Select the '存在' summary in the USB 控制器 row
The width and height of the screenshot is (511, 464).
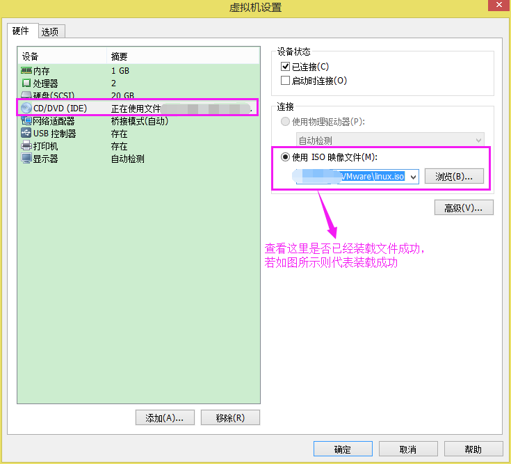coord(119,134)
